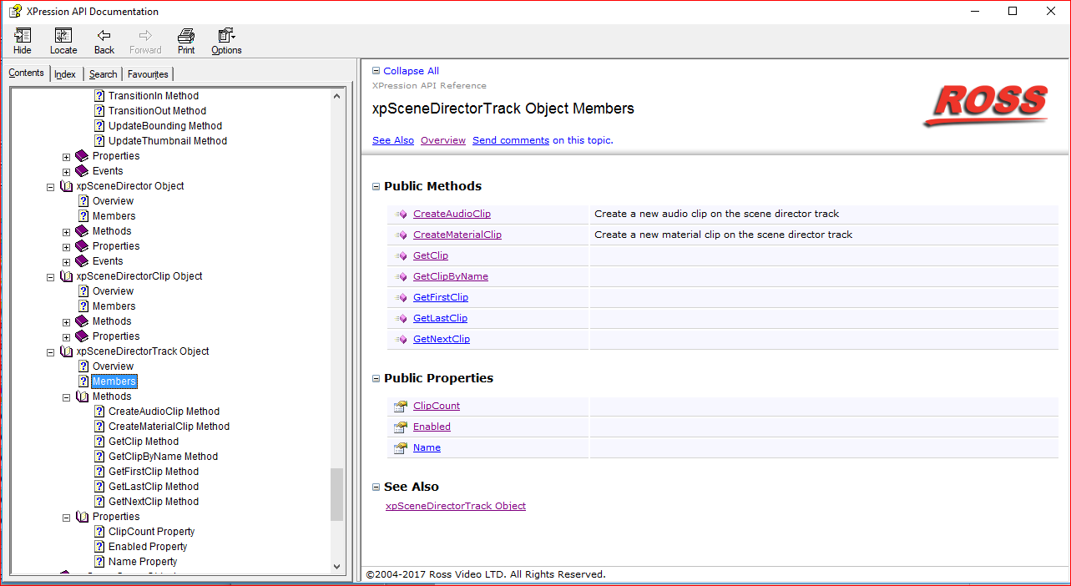The width and height of the screenshot is (1071, 586).
Task: Click the ROSS logo image
Action: (x=986, y=104)
